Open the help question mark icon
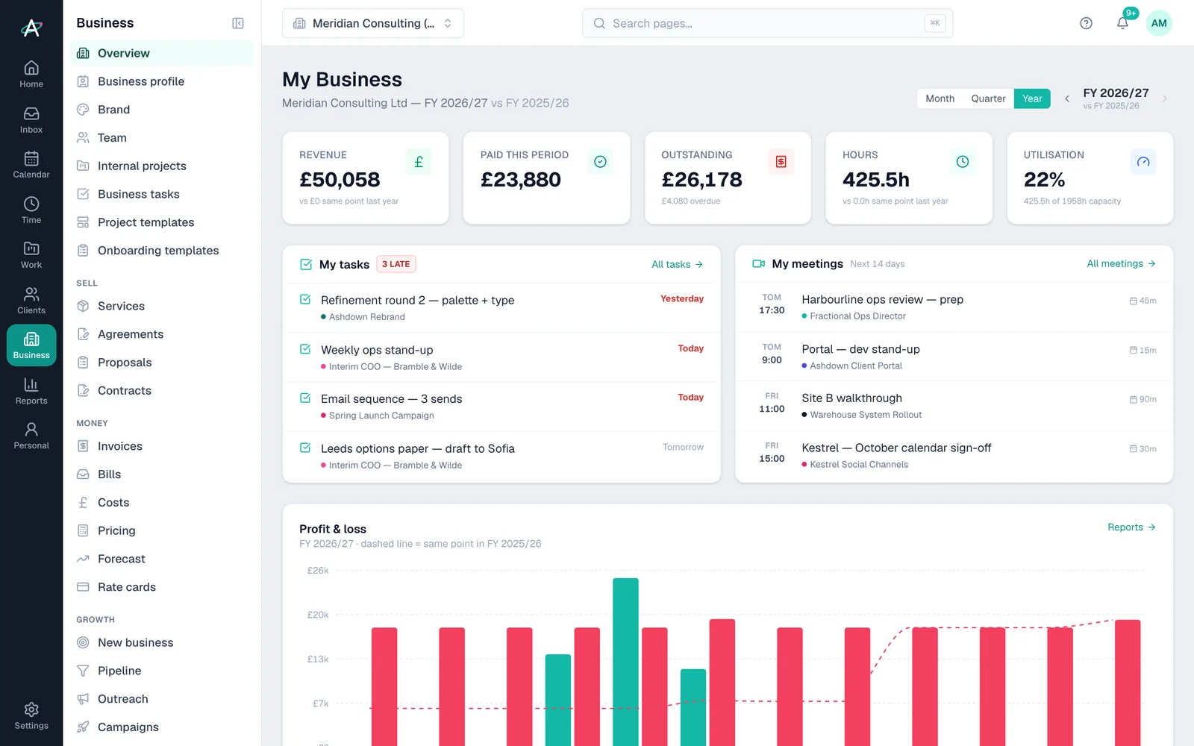 pyautogui.click(x=1086, y=23)
